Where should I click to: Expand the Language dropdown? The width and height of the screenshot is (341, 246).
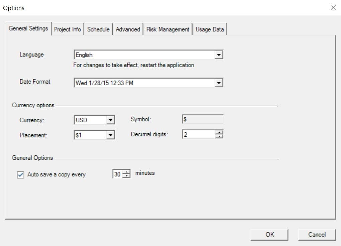pyautogui.click(x=219, y=55)
